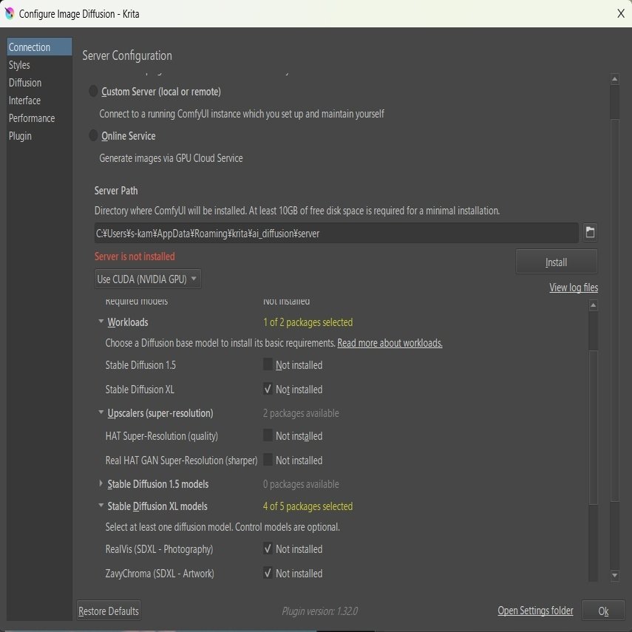
Task: Check Real HAT GAN Super-Resolution (sharper) checkbox
Action: click(268, 460)
